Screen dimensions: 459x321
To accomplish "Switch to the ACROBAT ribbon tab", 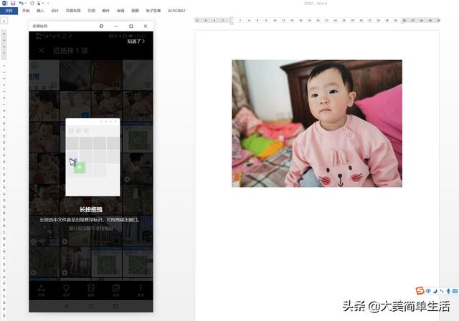I will [x=176, y=11].
